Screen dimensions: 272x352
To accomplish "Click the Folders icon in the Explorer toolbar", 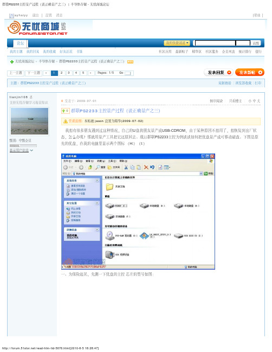I will [x=109, y=167].
